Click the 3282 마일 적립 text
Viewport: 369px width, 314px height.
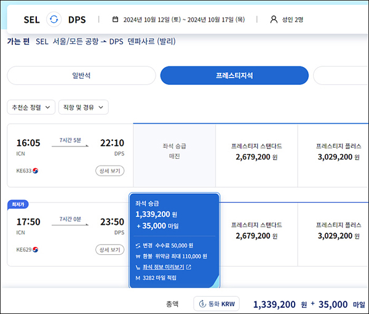pos(159,278)
